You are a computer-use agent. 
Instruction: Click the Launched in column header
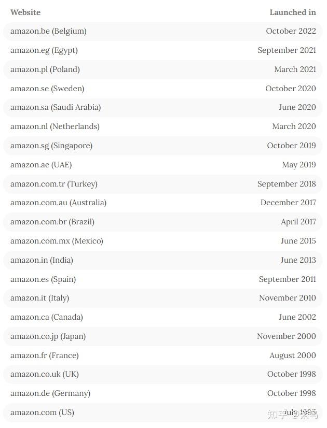click(292, 12)
